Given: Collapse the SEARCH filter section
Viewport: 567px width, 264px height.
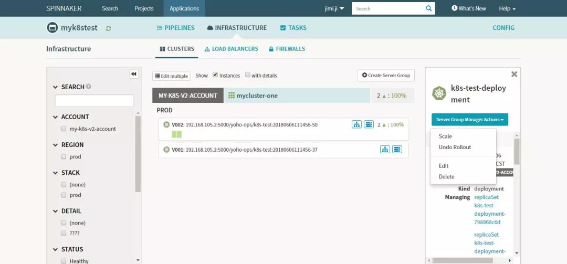Looking at the screenshot, I should click(x=55, y=87).
